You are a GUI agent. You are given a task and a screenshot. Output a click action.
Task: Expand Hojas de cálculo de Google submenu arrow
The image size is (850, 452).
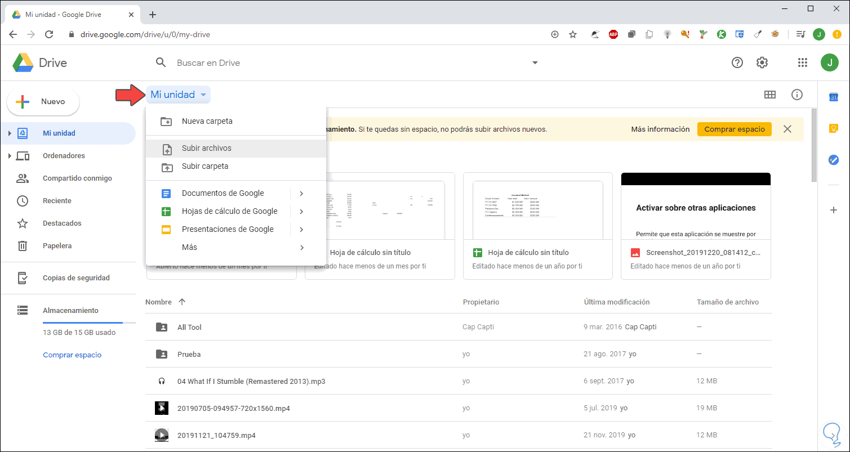tap(302, 211)
